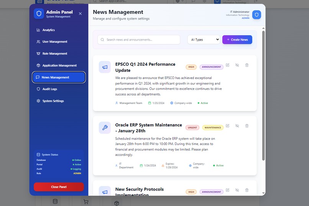Open the All Types filter dropdown
Image resolution: width=309 pixels, height=206 pixels.
tap(204, 40)
